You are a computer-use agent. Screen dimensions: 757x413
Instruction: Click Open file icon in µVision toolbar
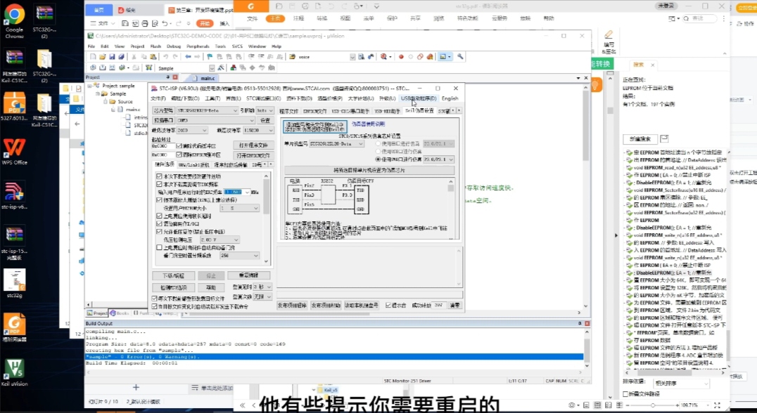103,57
